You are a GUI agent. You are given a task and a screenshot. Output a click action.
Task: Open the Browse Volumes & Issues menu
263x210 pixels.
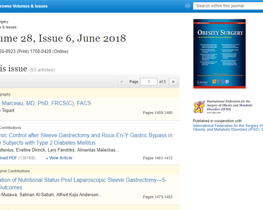point(24,6)
